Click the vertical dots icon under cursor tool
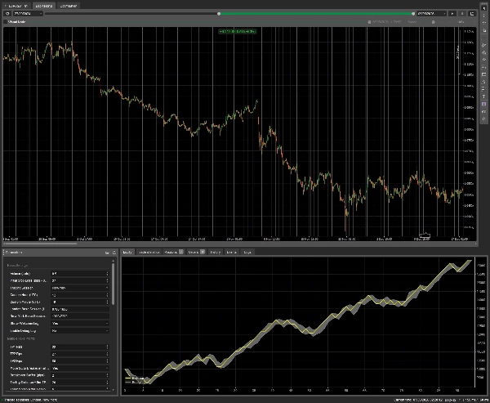This screenshot has width=490, height=403. coord(484,16)
